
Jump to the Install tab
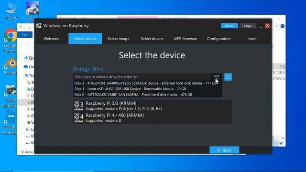pyautogui.click(x=252, y=39)
